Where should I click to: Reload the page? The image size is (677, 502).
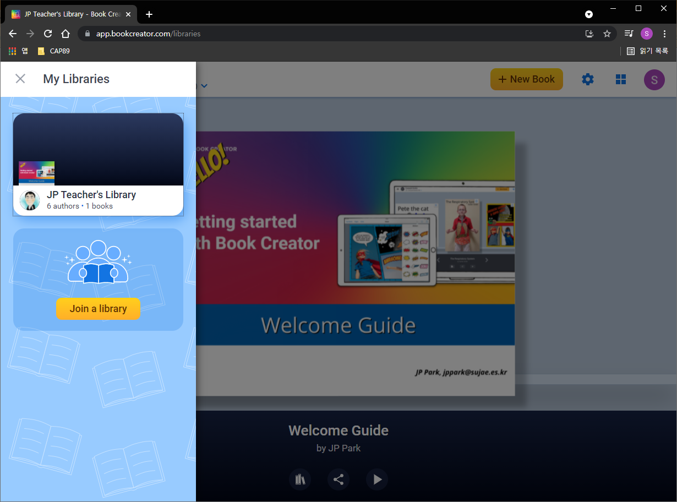(48, 34)
